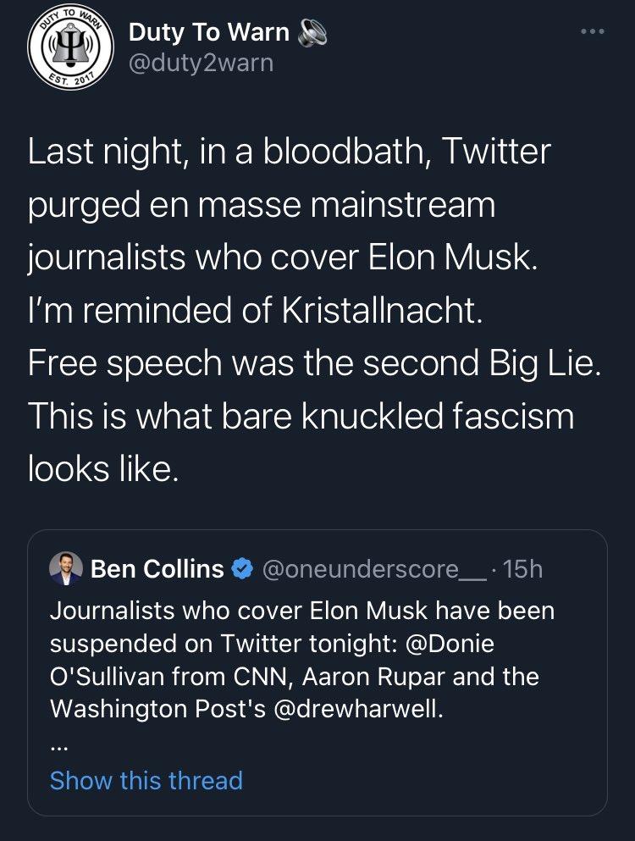Image resolution: width=635 pixels, height=841 pixels.
Task: Click 'Washington Post's' in the quoted tweet
Action: click(x=157, y=709)
